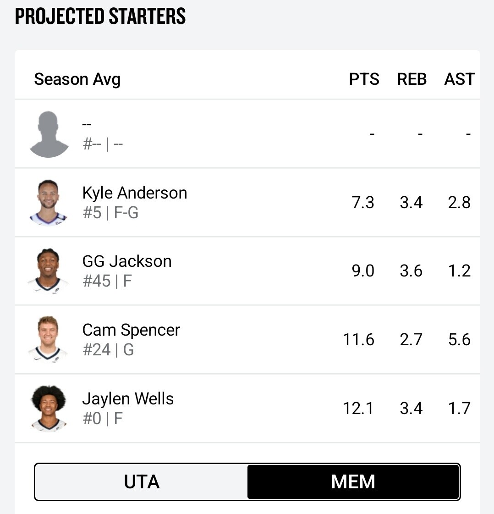The image size is (494, 514).
Task: Open GG Jackson's player profile link
Action: click(127, 261)
